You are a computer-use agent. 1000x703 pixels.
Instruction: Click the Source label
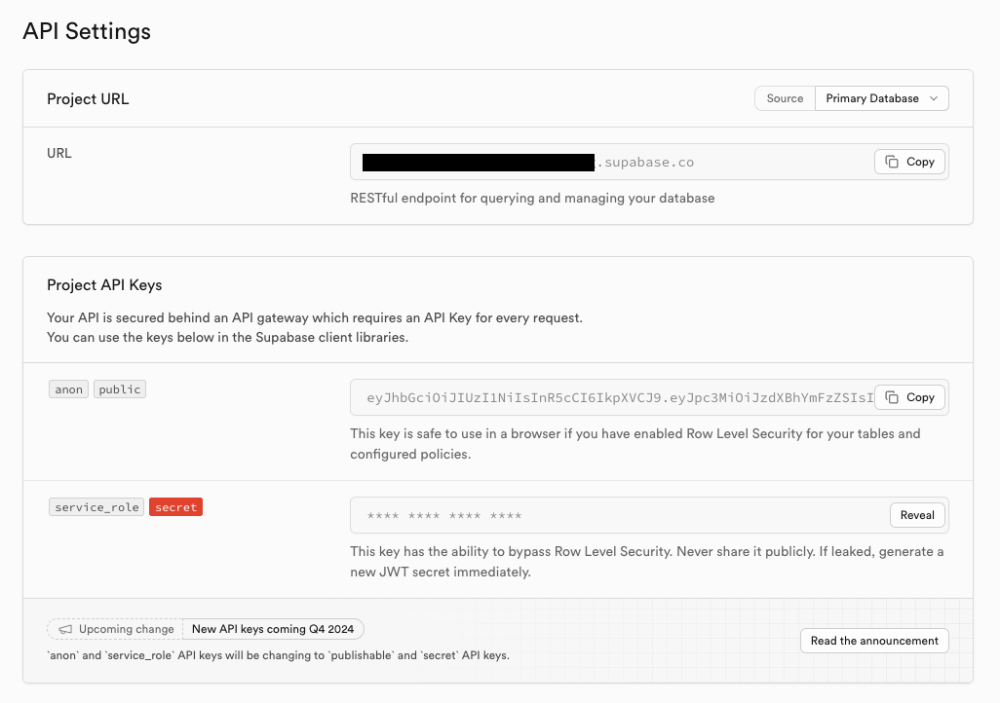point(785,98)
